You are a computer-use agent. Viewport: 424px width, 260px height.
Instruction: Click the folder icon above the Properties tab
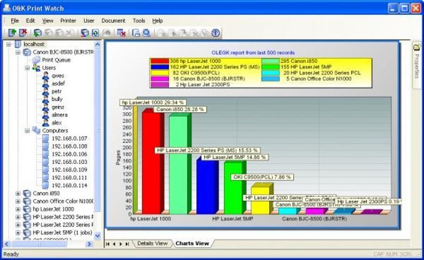(x=417, y=47)
